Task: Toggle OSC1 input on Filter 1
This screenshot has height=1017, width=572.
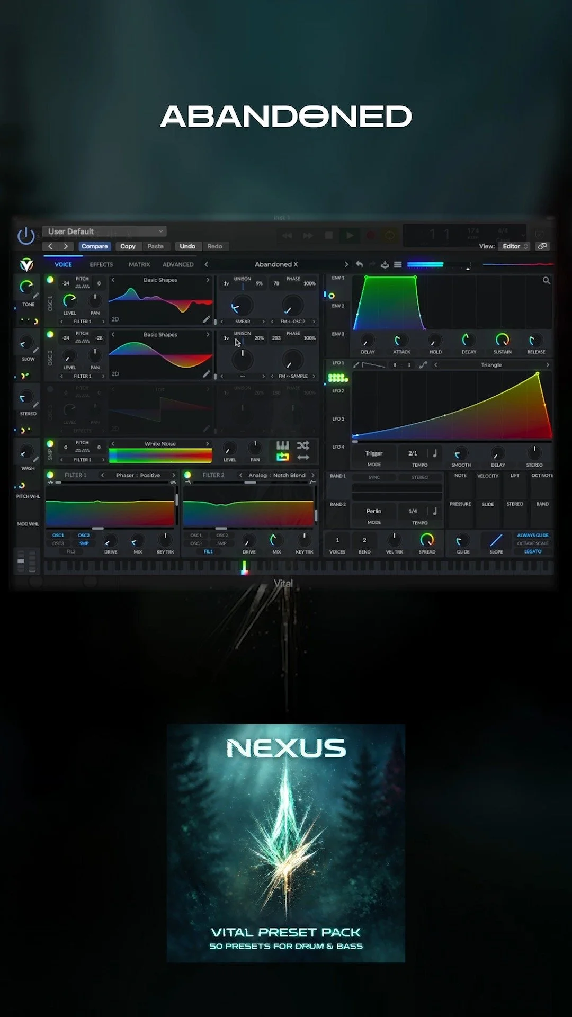Action: (x=58, y=535)
